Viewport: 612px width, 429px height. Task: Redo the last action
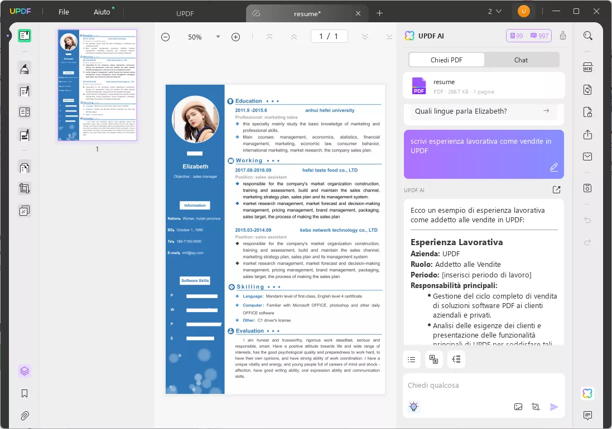588,242
